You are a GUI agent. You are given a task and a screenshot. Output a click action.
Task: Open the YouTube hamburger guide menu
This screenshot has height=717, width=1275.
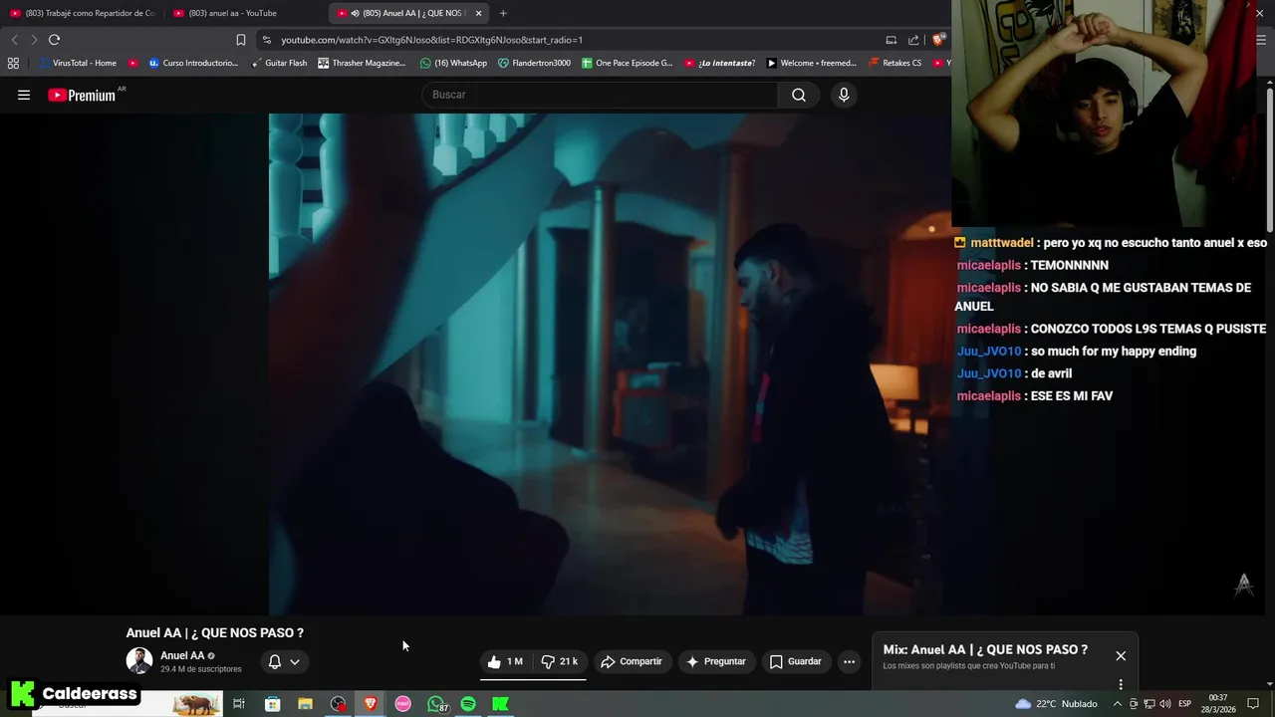[x=24, y=95]
